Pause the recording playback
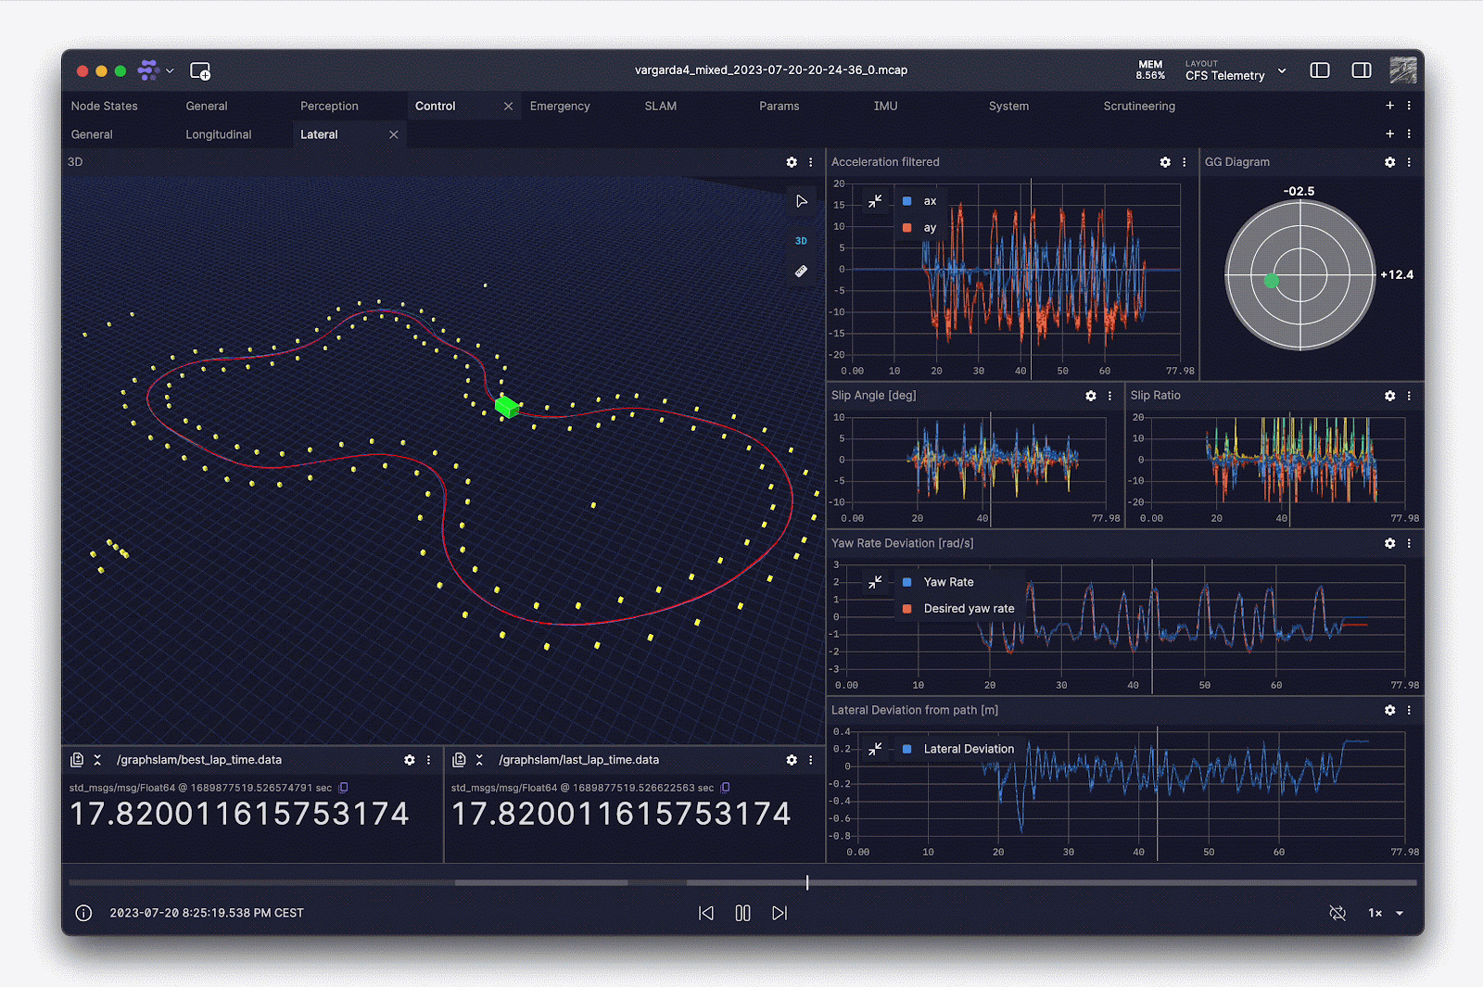1483x987 pixels. pyautogui.click(x=742, y=913)
